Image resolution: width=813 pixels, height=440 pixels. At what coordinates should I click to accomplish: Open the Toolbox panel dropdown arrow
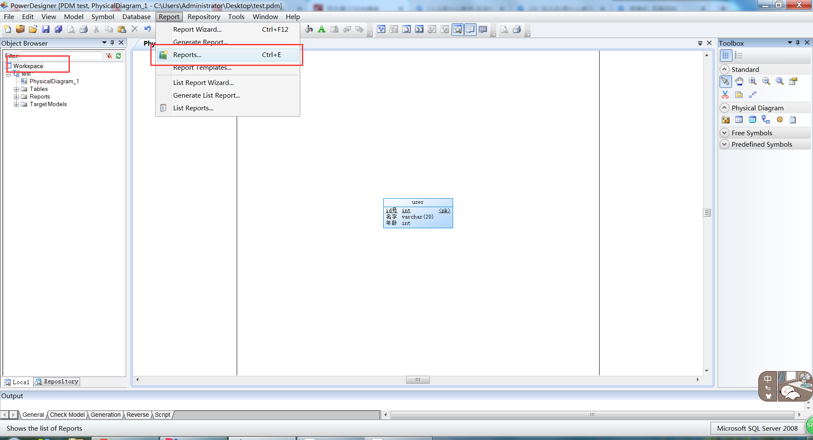coord(790,43)
